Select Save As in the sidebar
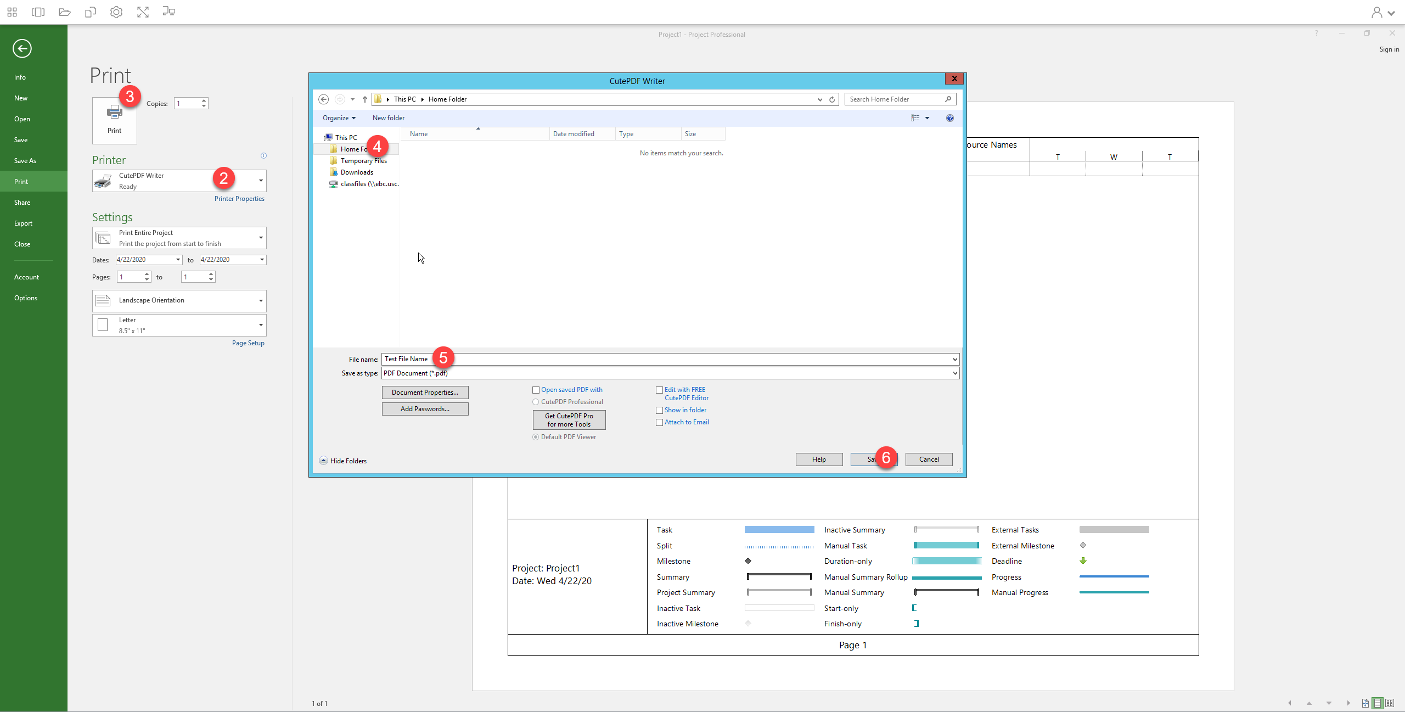This screenshot has height=712, width=1405. point(25,161)
